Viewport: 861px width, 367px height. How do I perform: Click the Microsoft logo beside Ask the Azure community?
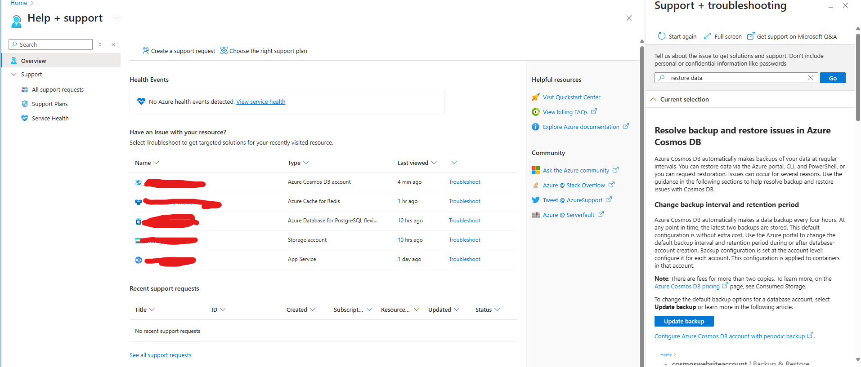point(535,170)
